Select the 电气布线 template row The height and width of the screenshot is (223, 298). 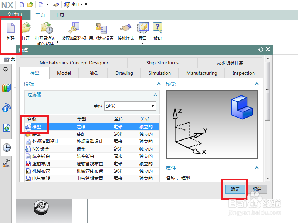[92, 178]
